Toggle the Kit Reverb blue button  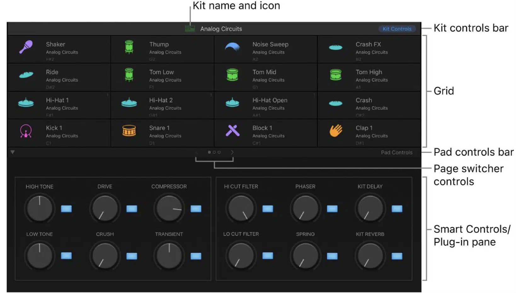click(x=397, y=256)
